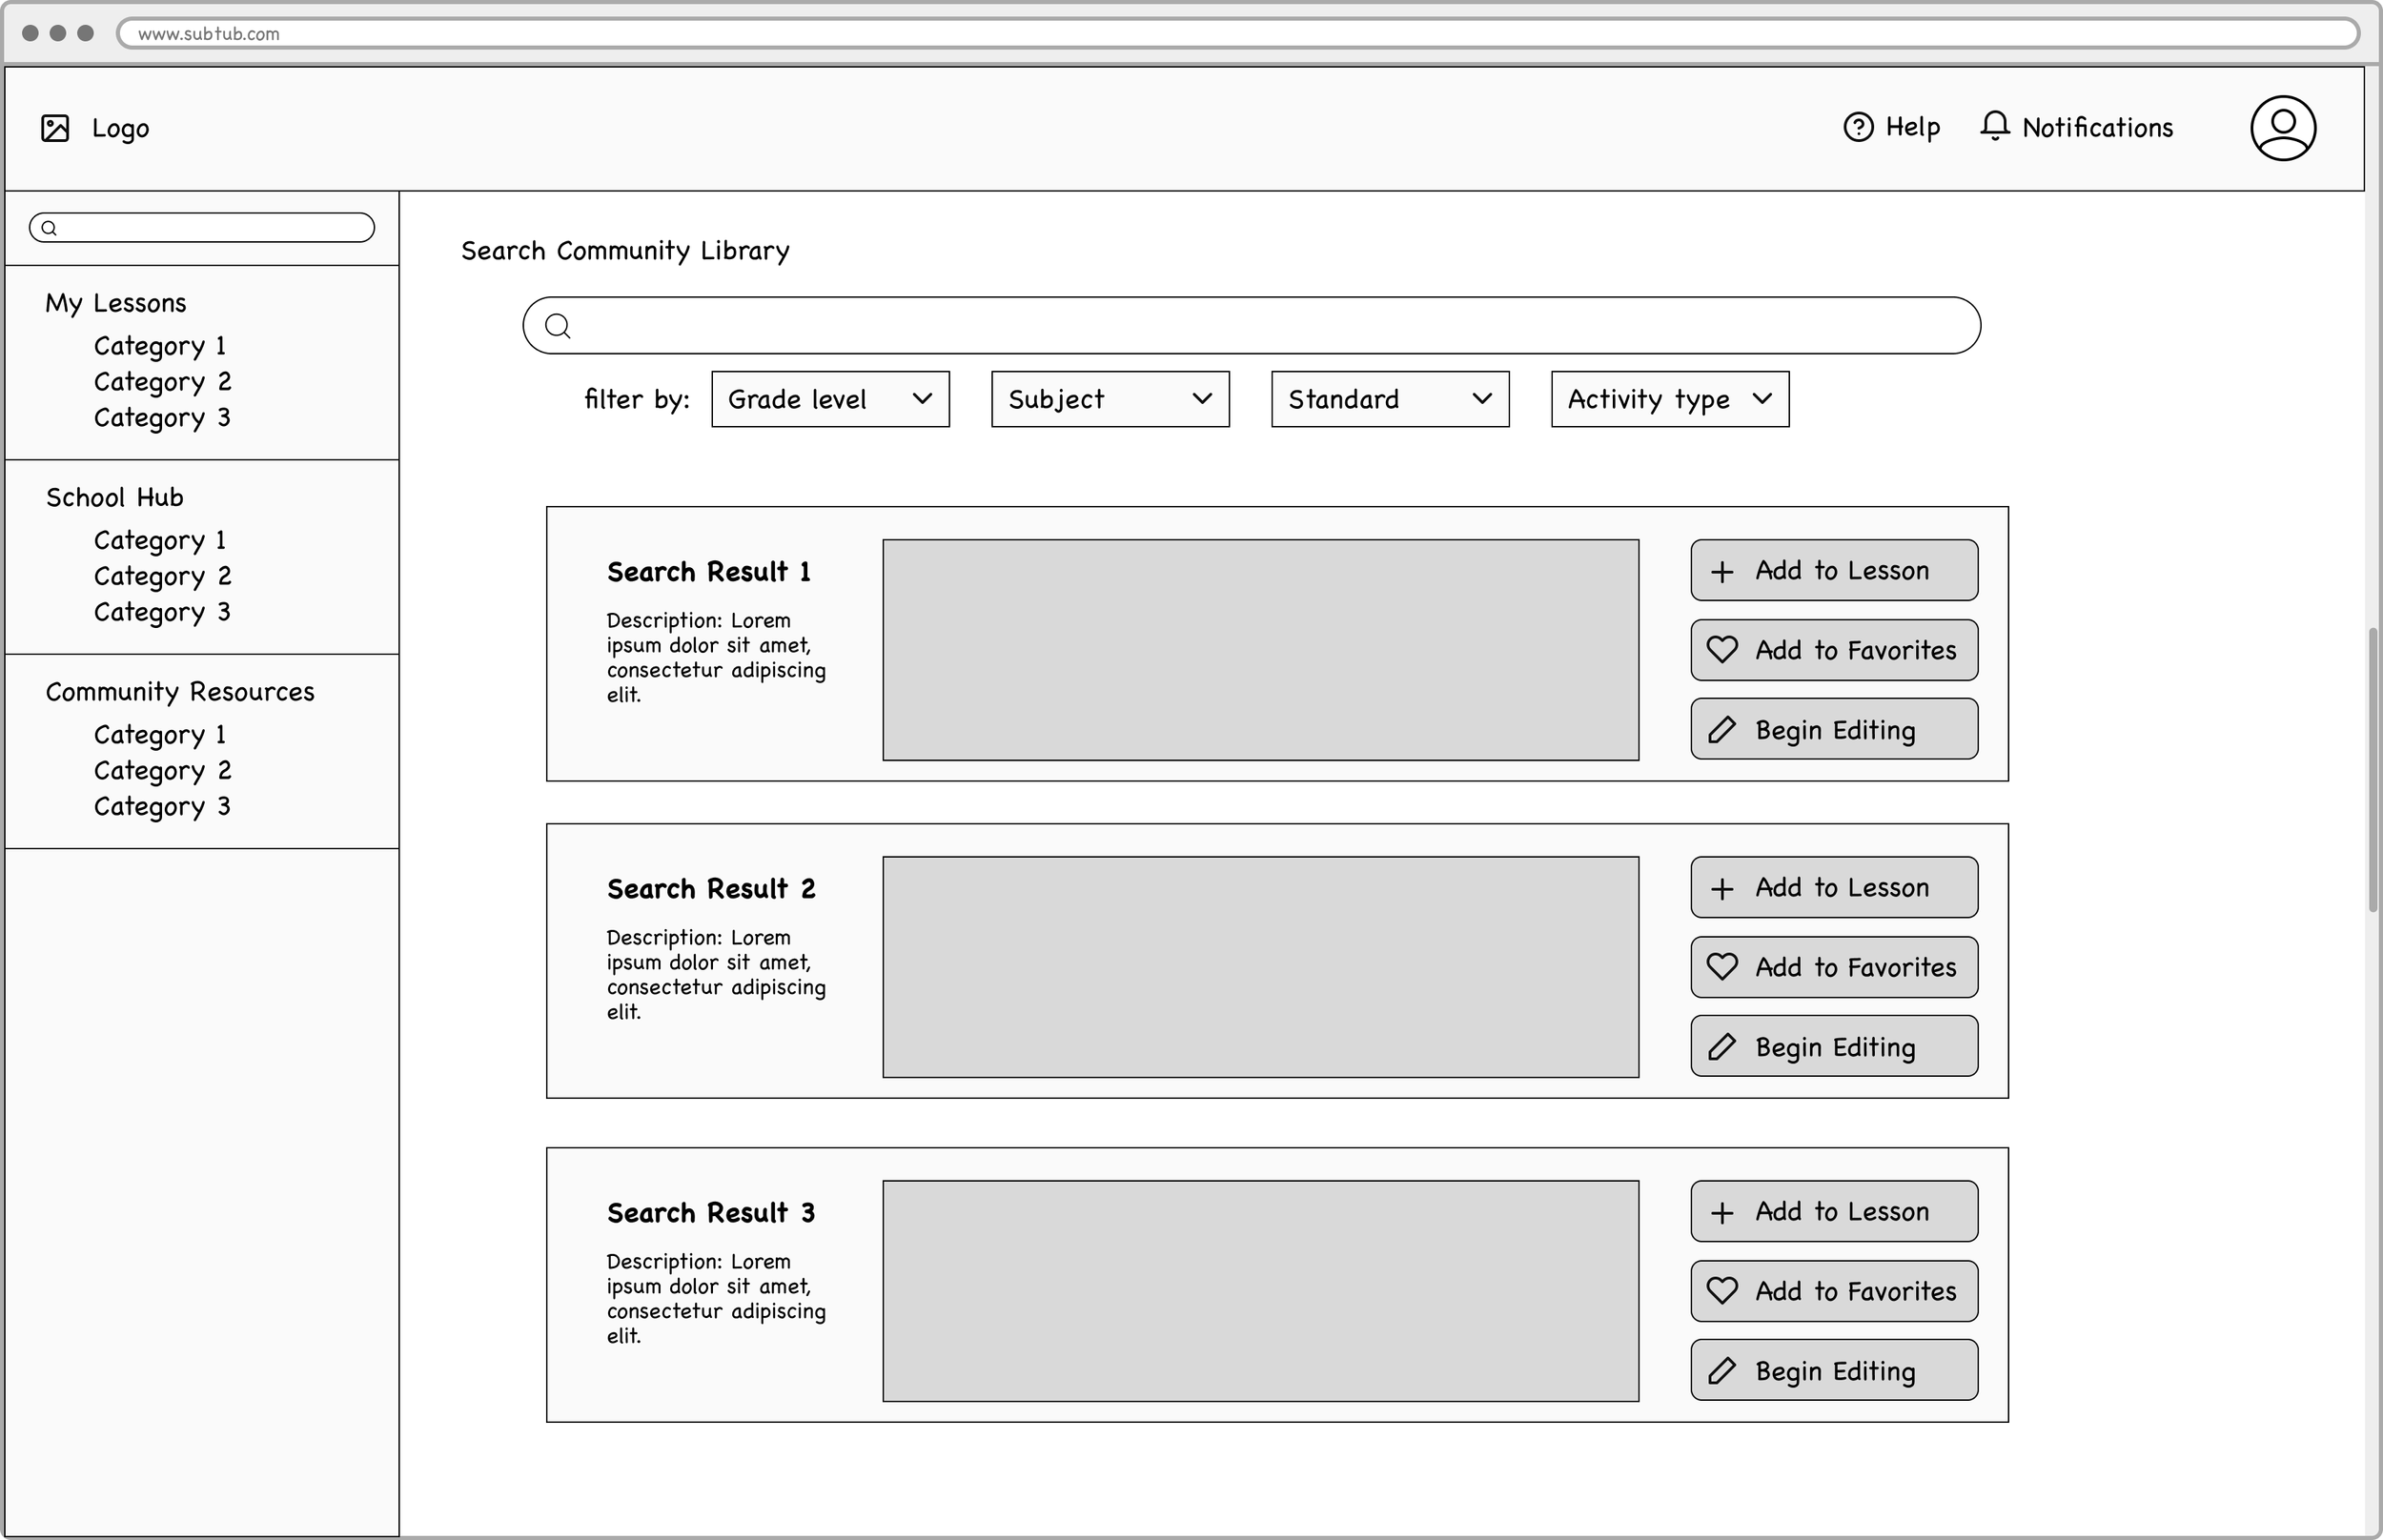Expand the Subject filter dropdown

coord(1110,400)
